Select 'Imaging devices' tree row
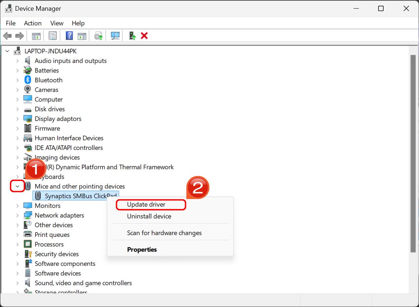 pyautogui.click(x=57, y=157)
